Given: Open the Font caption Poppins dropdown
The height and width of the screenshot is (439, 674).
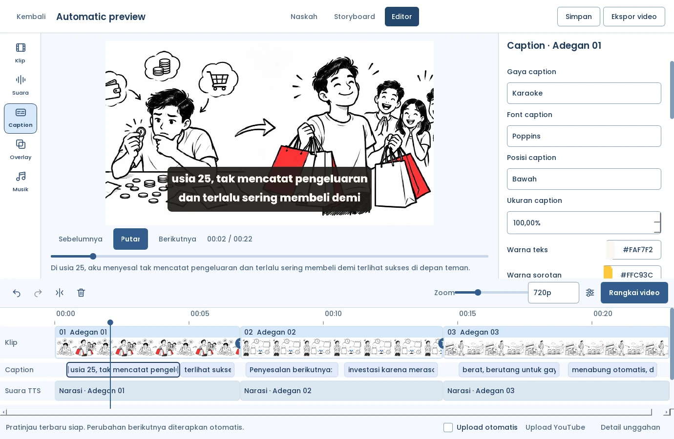Looking at the screenshot, I should pyautogui.click(x=584, y=136).
